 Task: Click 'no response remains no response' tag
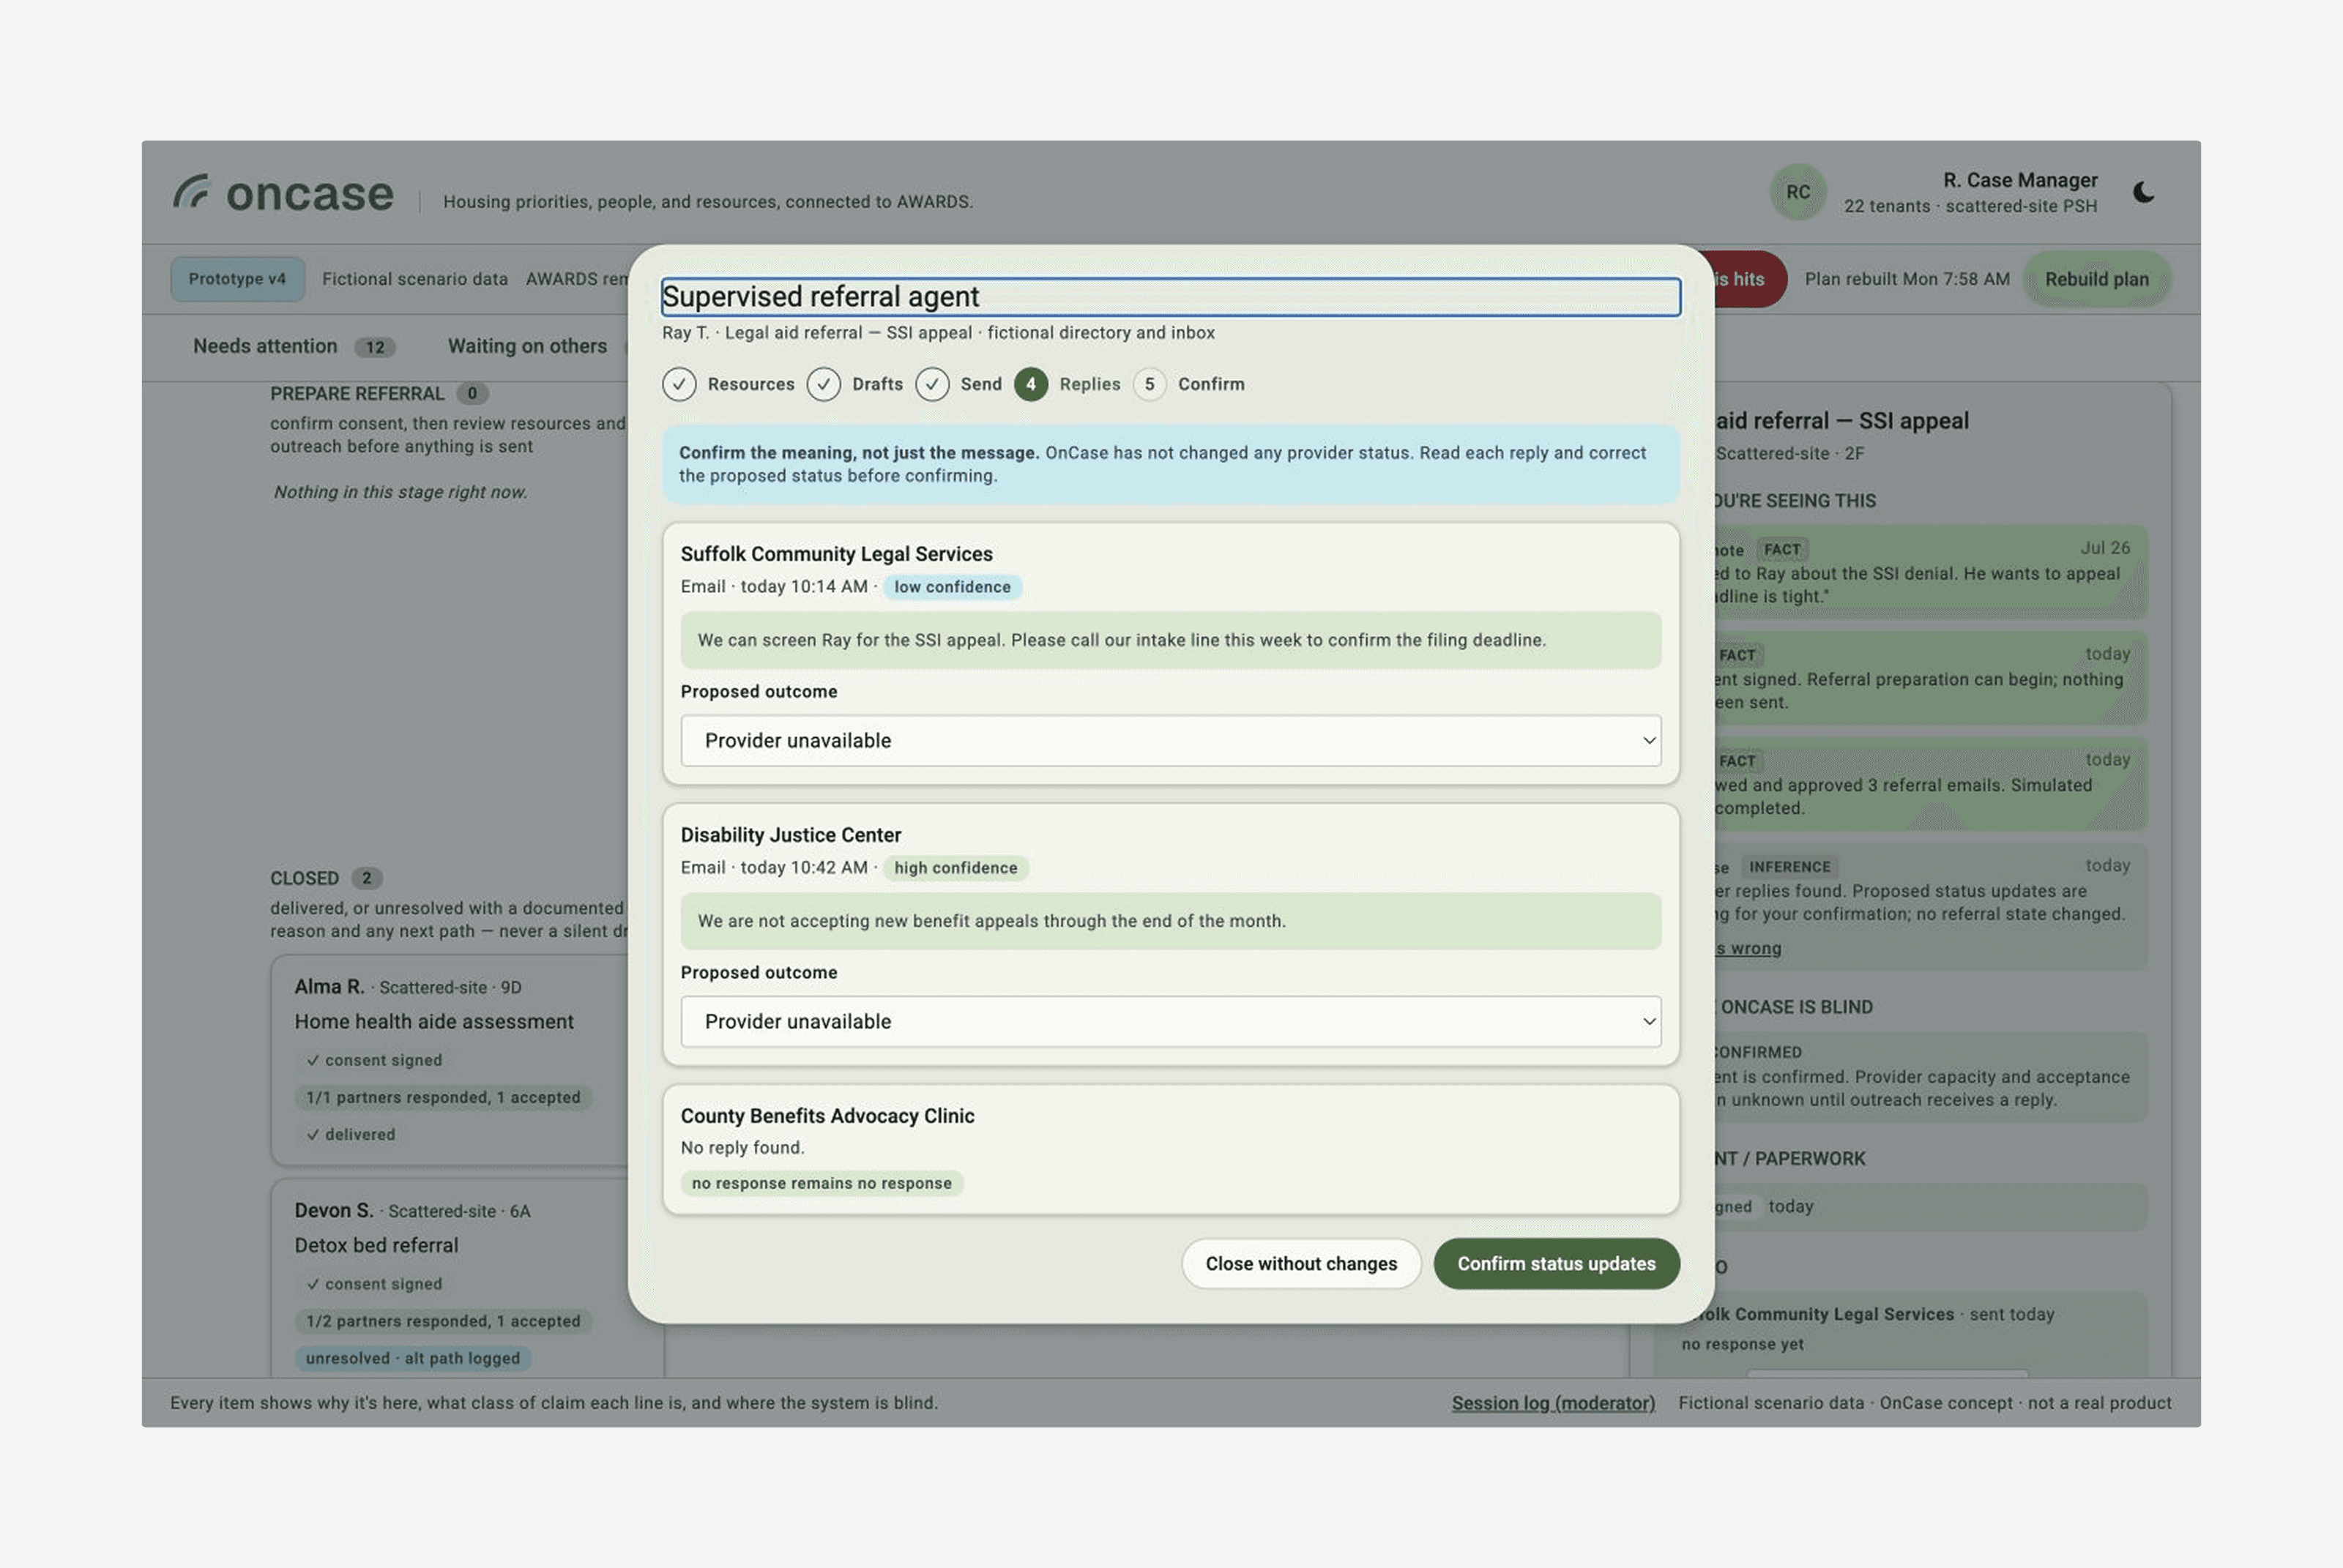(821, 1183)
